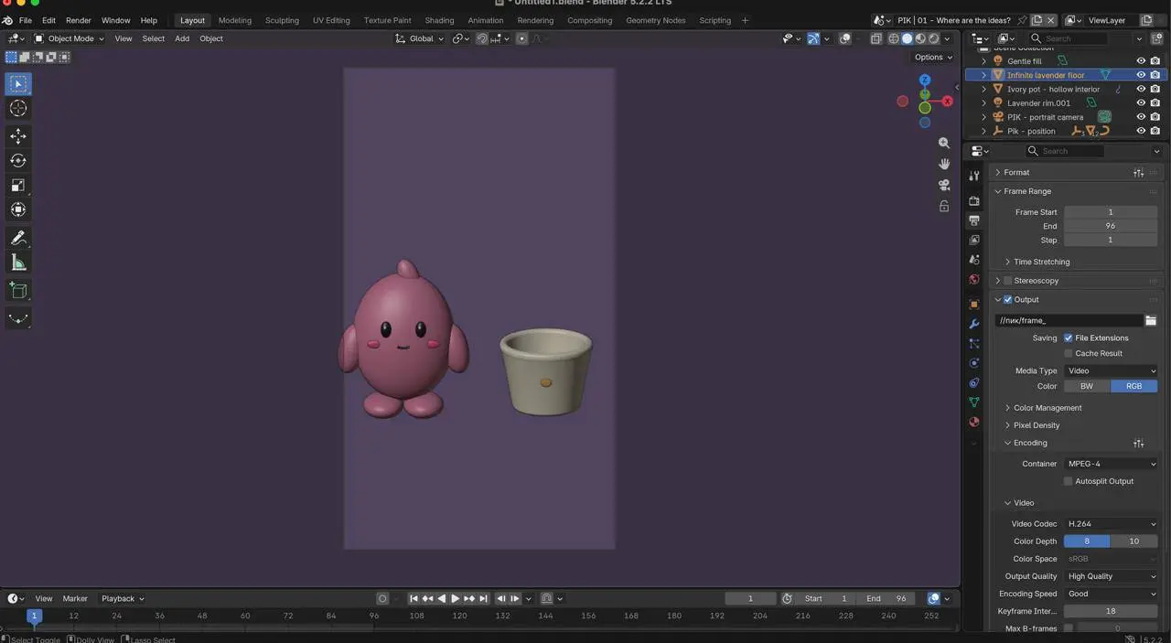1171x643 pixels.
Task: Activate the Move tool
Action: [x=18, y=136]
